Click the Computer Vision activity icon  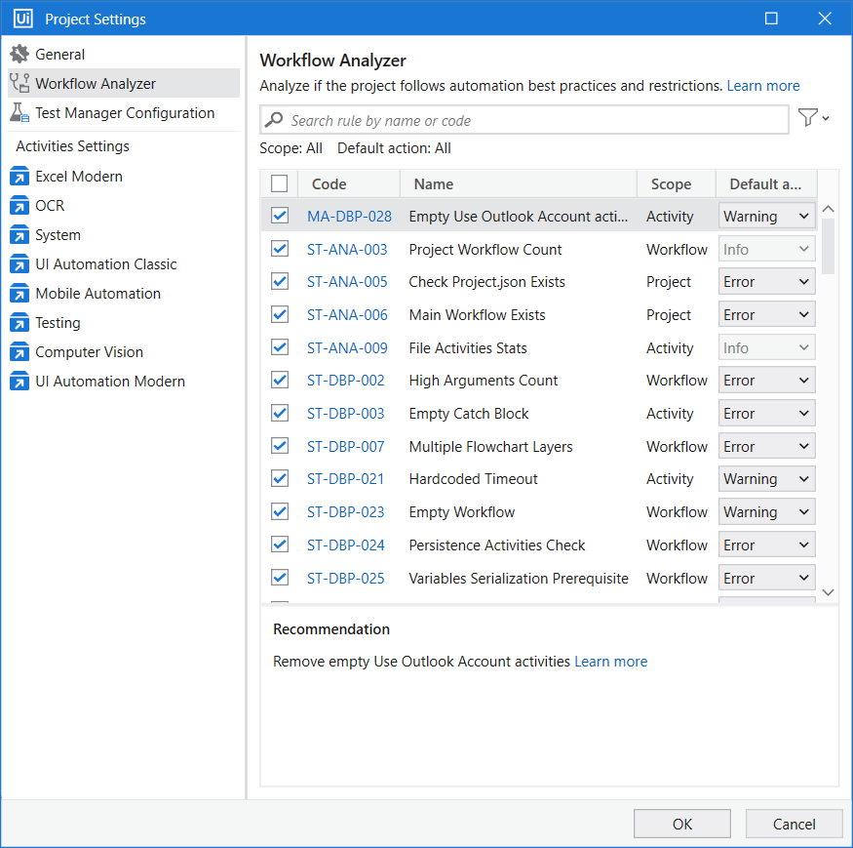(x=19, y=352)
